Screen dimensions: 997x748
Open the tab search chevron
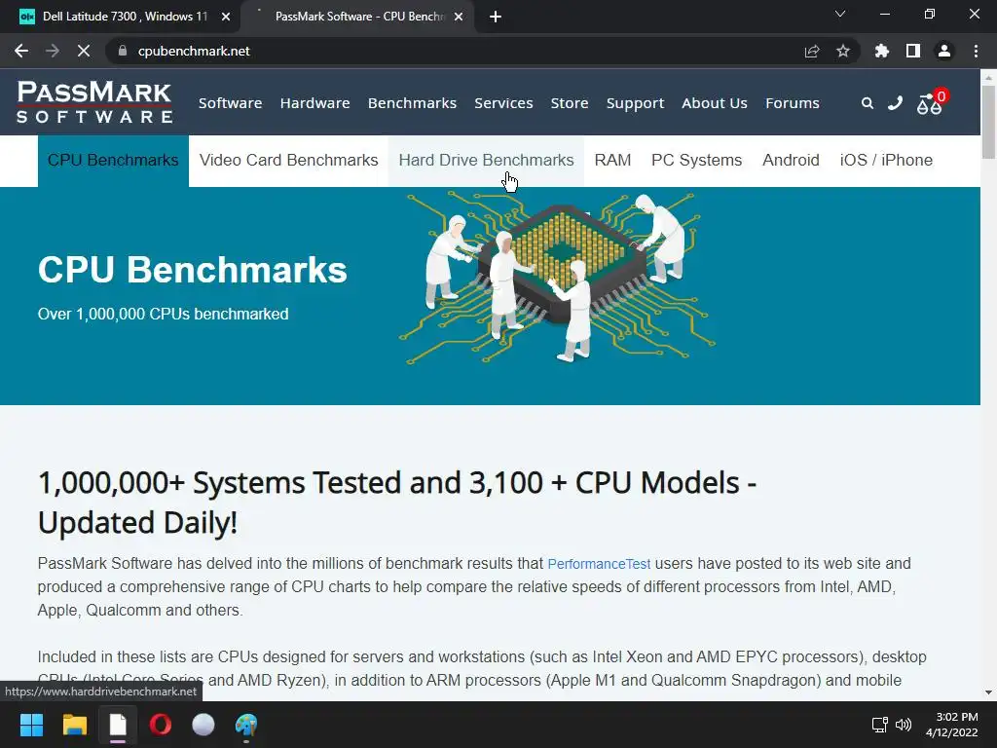tap(840, 14)
